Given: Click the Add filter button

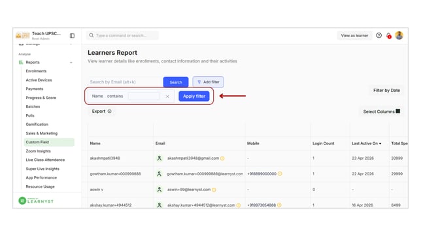Looking at the screenshot, I should (208, 82).
